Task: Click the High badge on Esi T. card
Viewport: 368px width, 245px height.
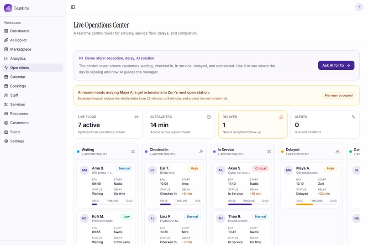Action: coord(194,168)
